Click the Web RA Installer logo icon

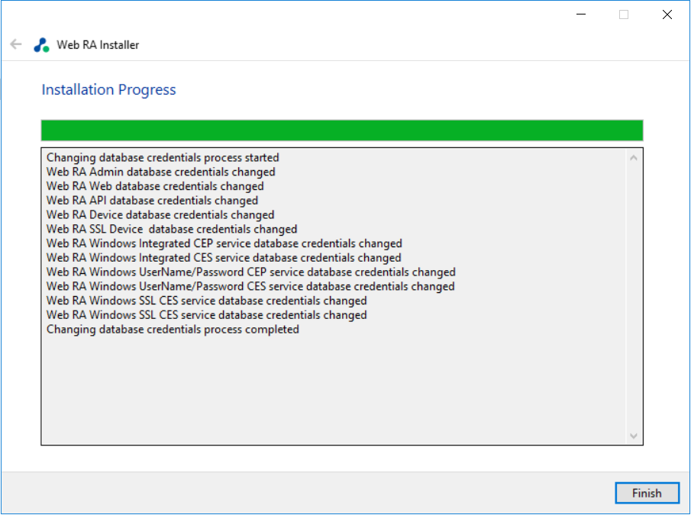[41, 45]
